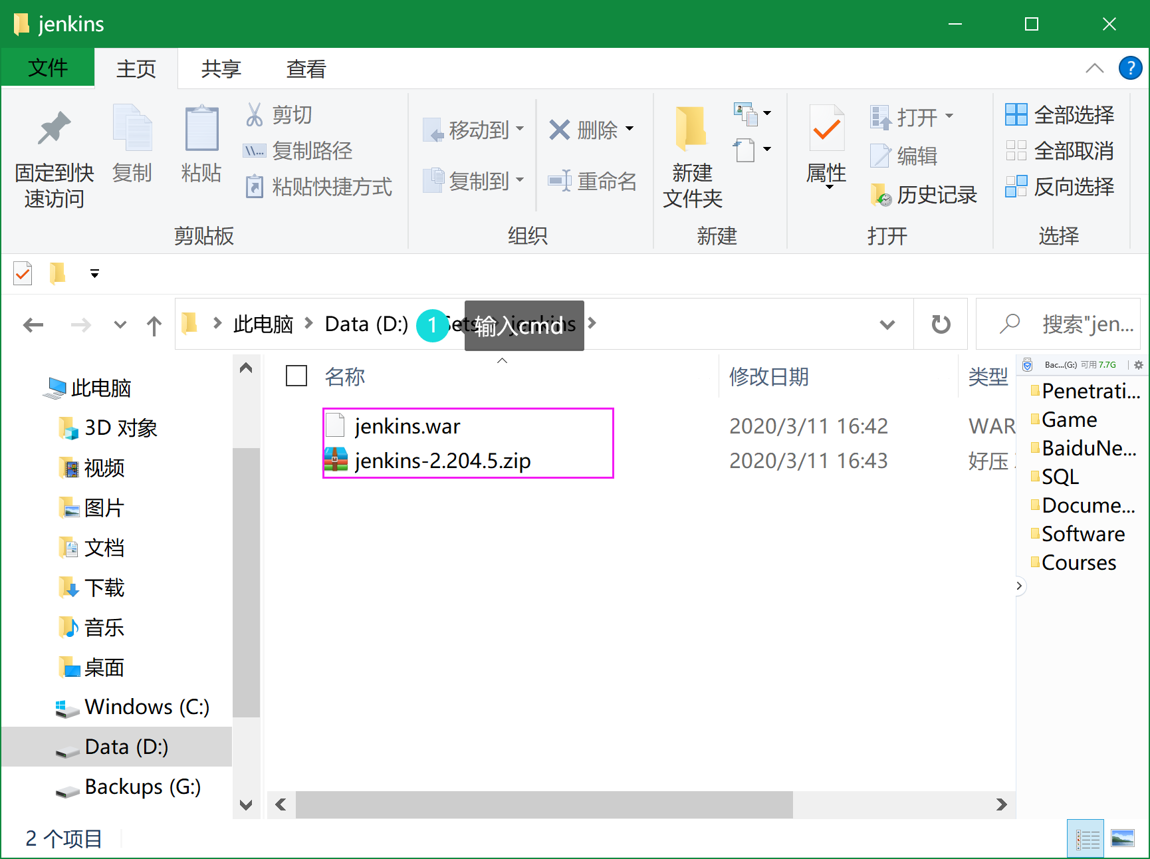The image size is (1150, 859).
Task: Open Backups (G:) drive in navigation pane
Action: click(143, 787)
